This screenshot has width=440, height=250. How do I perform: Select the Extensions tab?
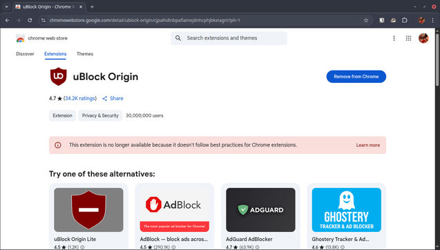(x=55, y=54)
